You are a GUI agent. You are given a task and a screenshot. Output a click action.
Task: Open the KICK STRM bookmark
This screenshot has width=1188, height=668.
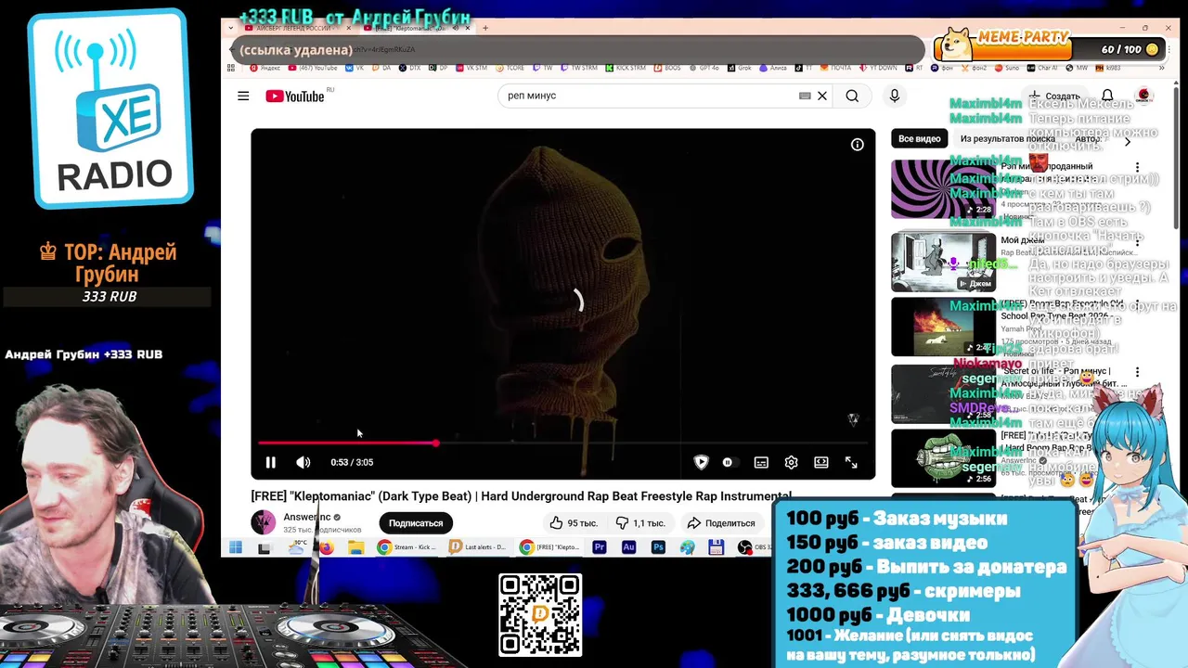point(626,68)
